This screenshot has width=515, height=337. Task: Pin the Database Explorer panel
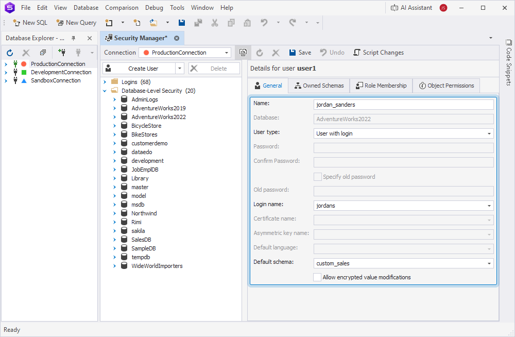73,38
